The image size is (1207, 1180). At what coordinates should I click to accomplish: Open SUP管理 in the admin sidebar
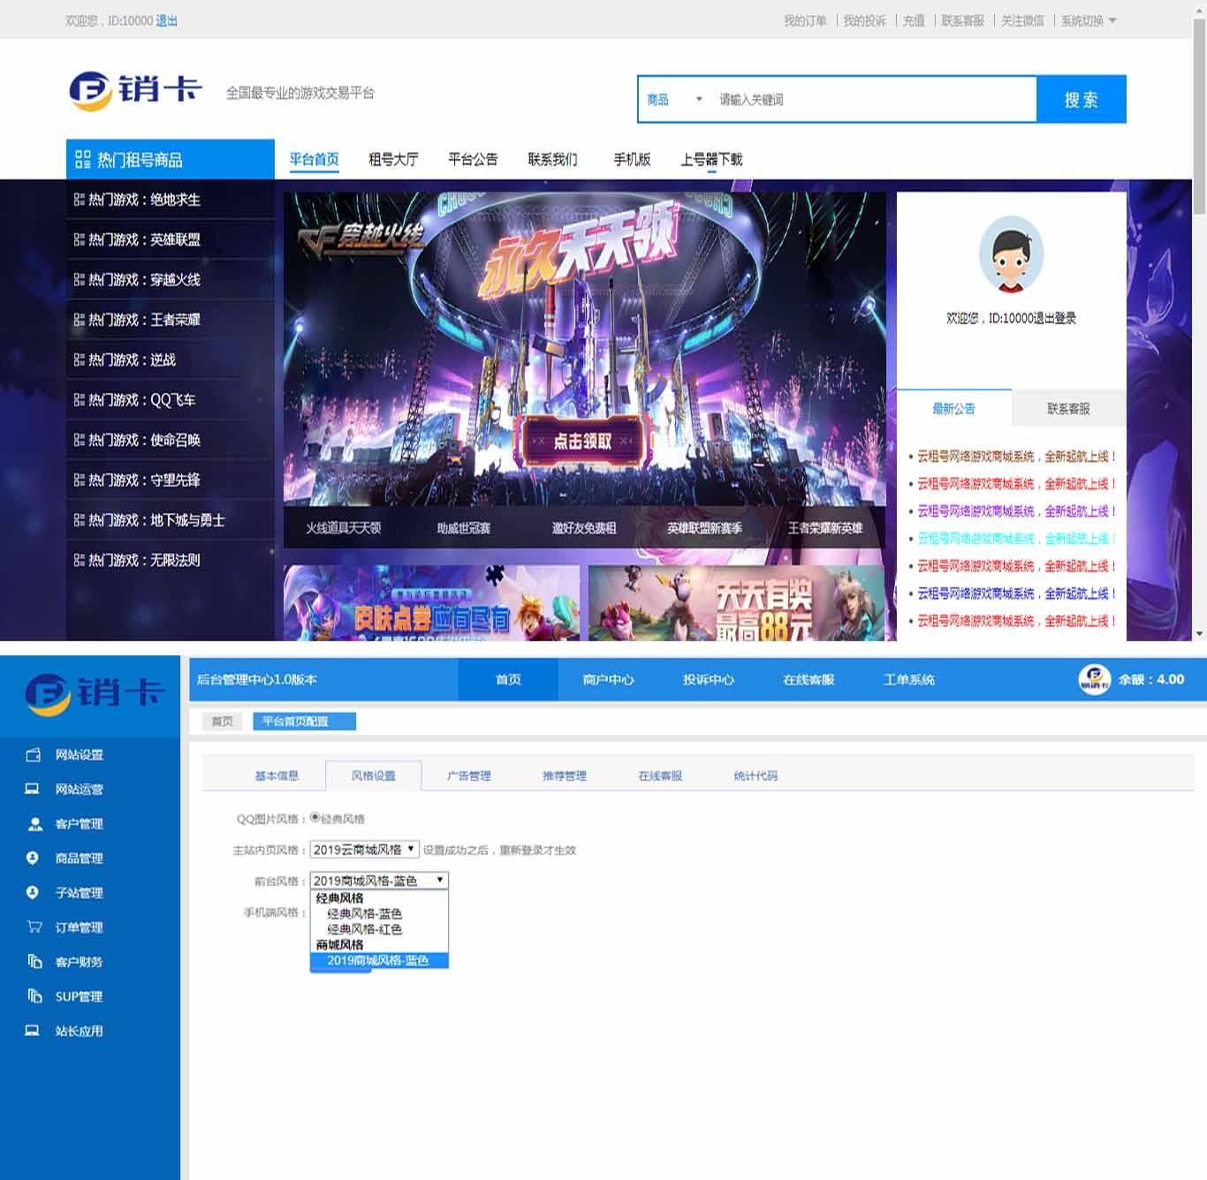click(78, 996)
